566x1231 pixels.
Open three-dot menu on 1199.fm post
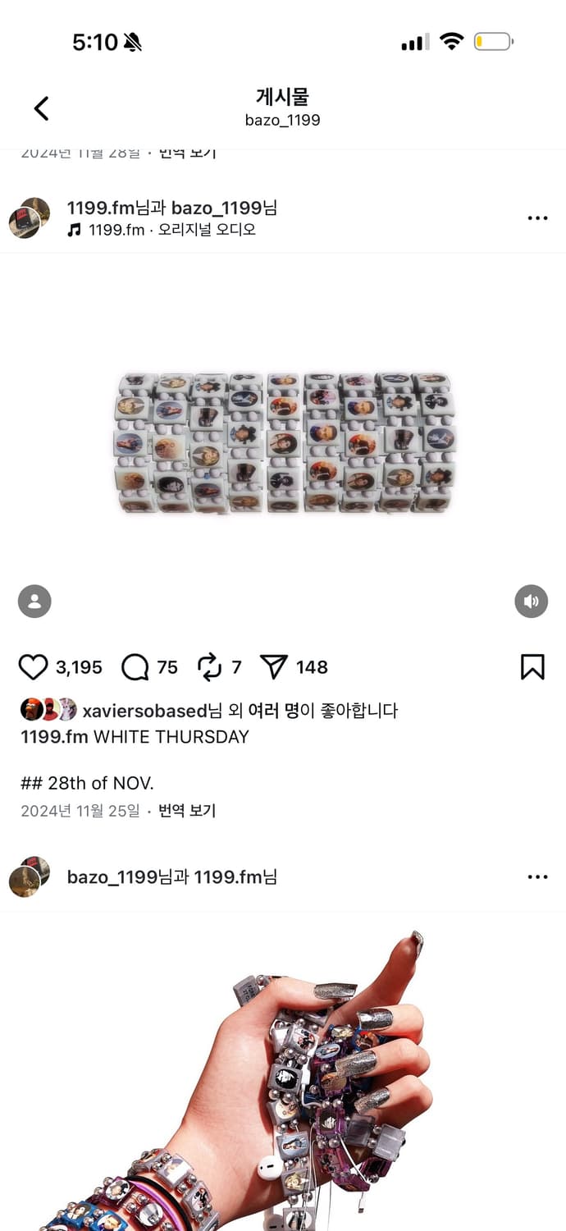pos(537,218)
